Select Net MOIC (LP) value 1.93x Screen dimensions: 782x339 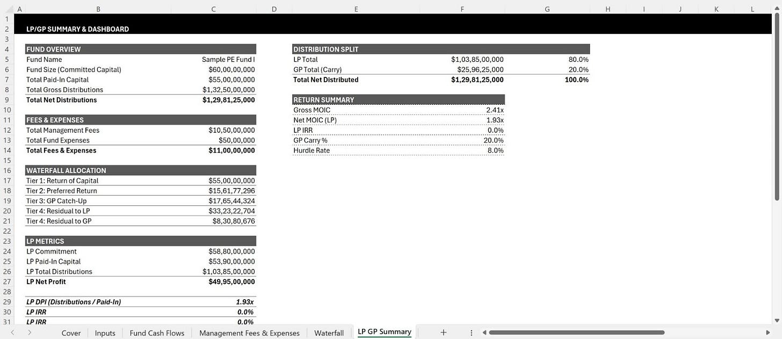pyautogui.click(x=495, y=120)
